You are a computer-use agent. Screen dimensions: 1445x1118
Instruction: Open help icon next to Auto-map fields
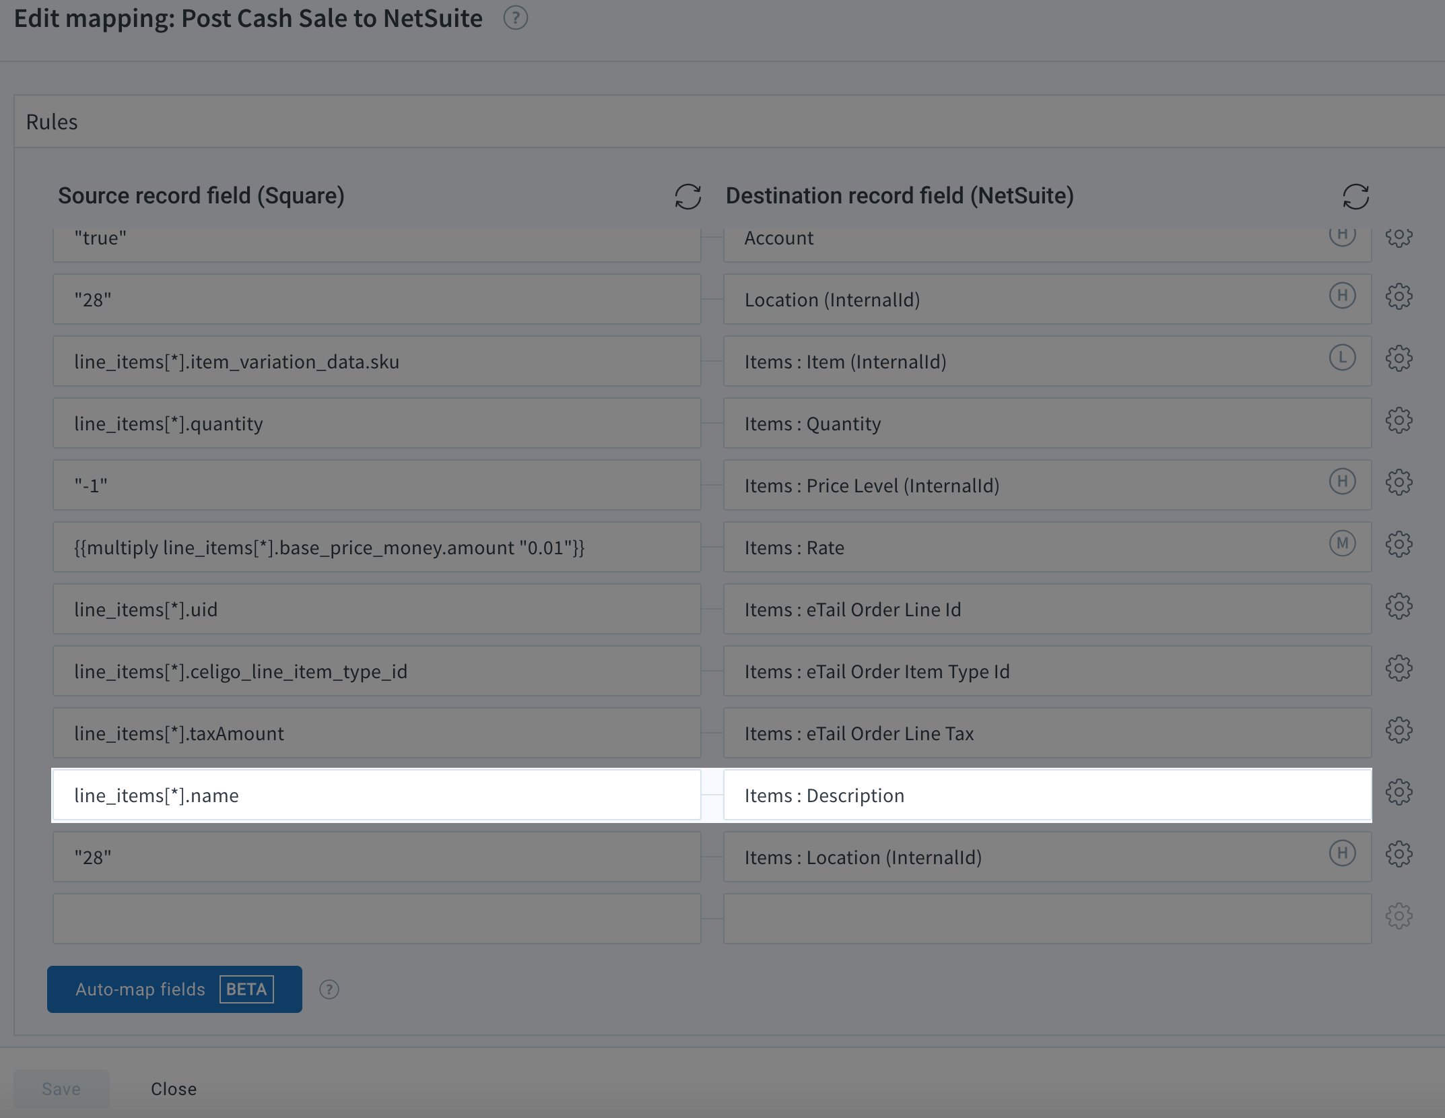(329, 989)
